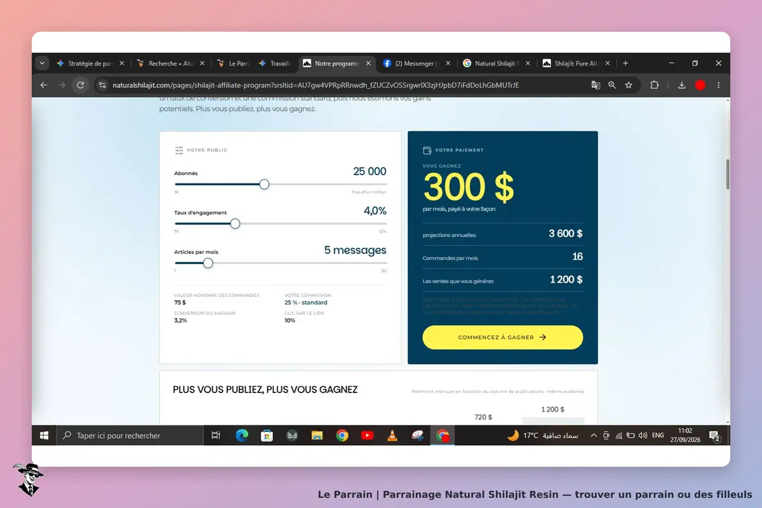
Task: Open the Chrome three-dot menu
Action: 719,85
